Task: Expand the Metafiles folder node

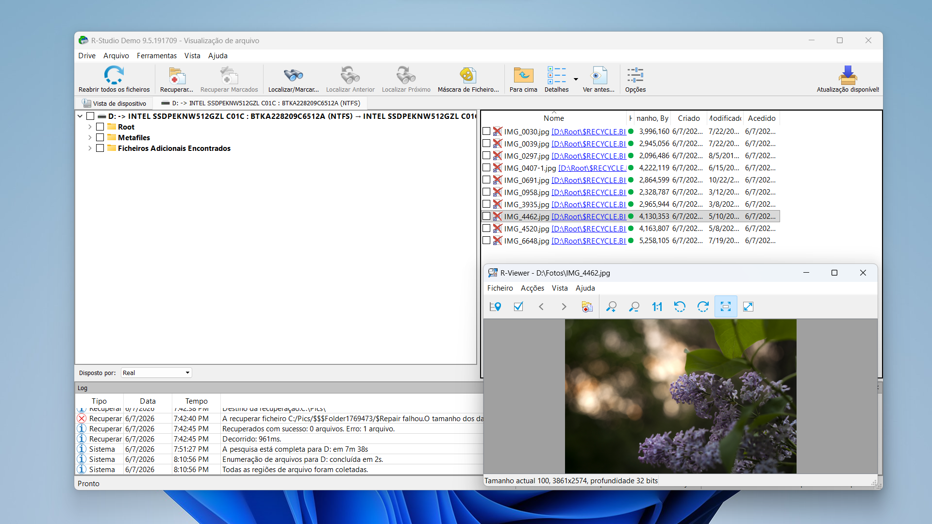Action: click(90, 137)
